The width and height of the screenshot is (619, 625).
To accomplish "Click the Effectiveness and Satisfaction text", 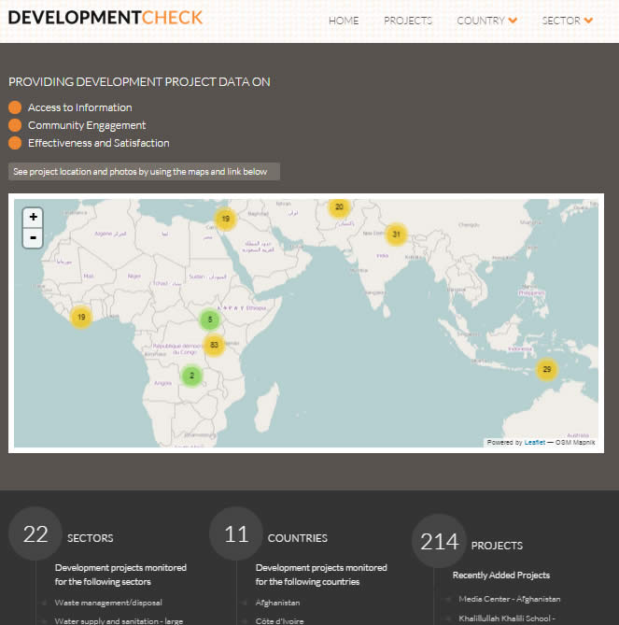I will 99,143.
